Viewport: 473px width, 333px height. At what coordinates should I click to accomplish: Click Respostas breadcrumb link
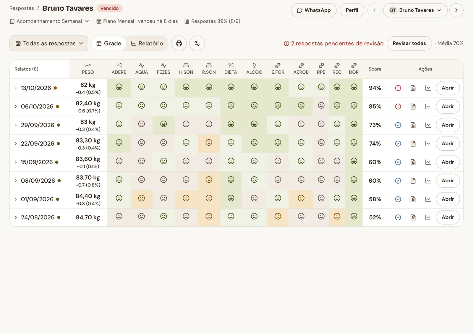(22, 8)
